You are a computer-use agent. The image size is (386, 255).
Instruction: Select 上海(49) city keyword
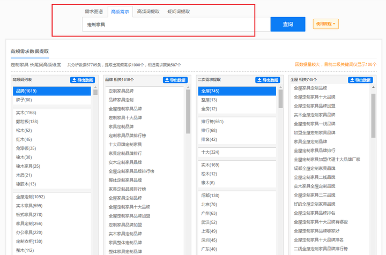pos(237,231)
